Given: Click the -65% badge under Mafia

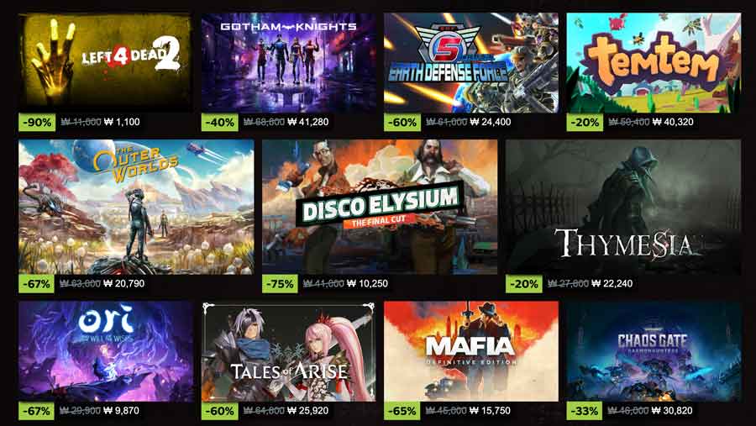Looking at the screenshot, I should [x=402, y=411].
